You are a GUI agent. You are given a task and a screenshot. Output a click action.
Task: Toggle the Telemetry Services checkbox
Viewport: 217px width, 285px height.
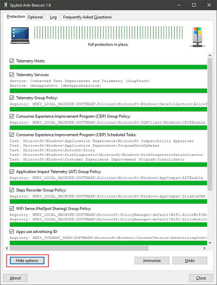coord(11,74)
